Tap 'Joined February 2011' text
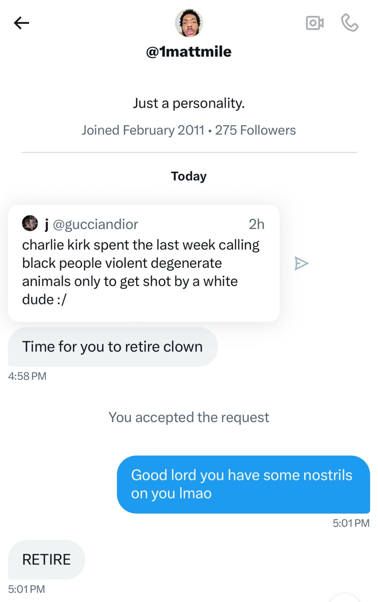Image resolution: width=378 pixels, height=602 pixels. tap(143, 130)
